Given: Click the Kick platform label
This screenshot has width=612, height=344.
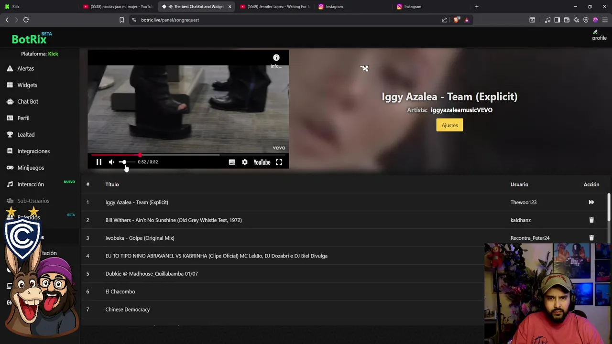Looking at the screenshot, I should (x=53, y=54).
